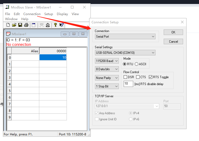Click the About question mark icon

click(x=55, y=25)
